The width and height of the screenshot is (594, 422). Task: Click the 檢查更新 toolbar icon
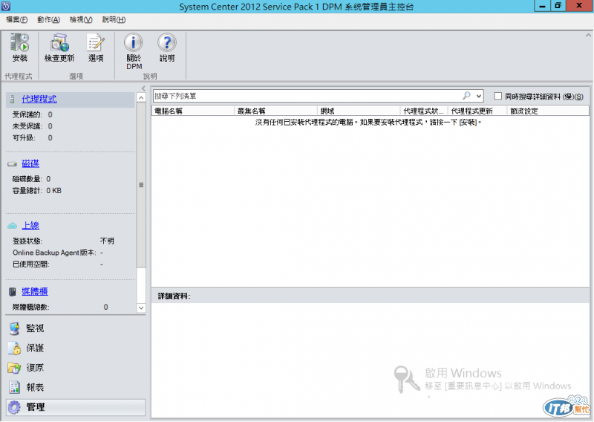(59, 42)
